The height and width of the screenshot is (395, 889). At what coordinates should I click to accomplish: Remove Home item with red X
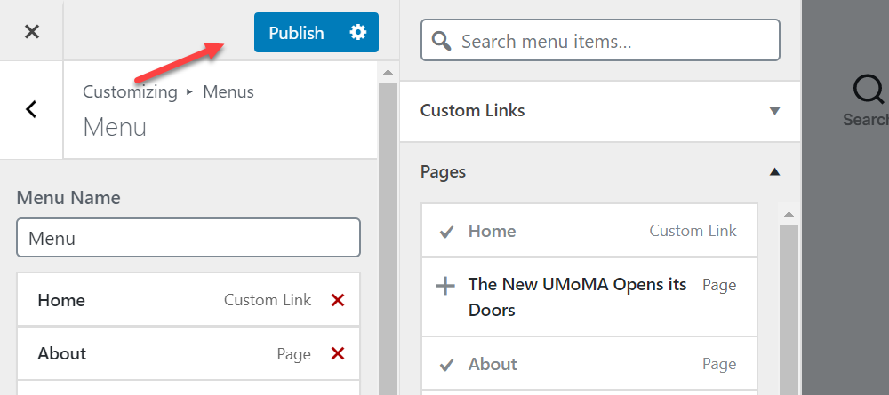click(338, 300)
